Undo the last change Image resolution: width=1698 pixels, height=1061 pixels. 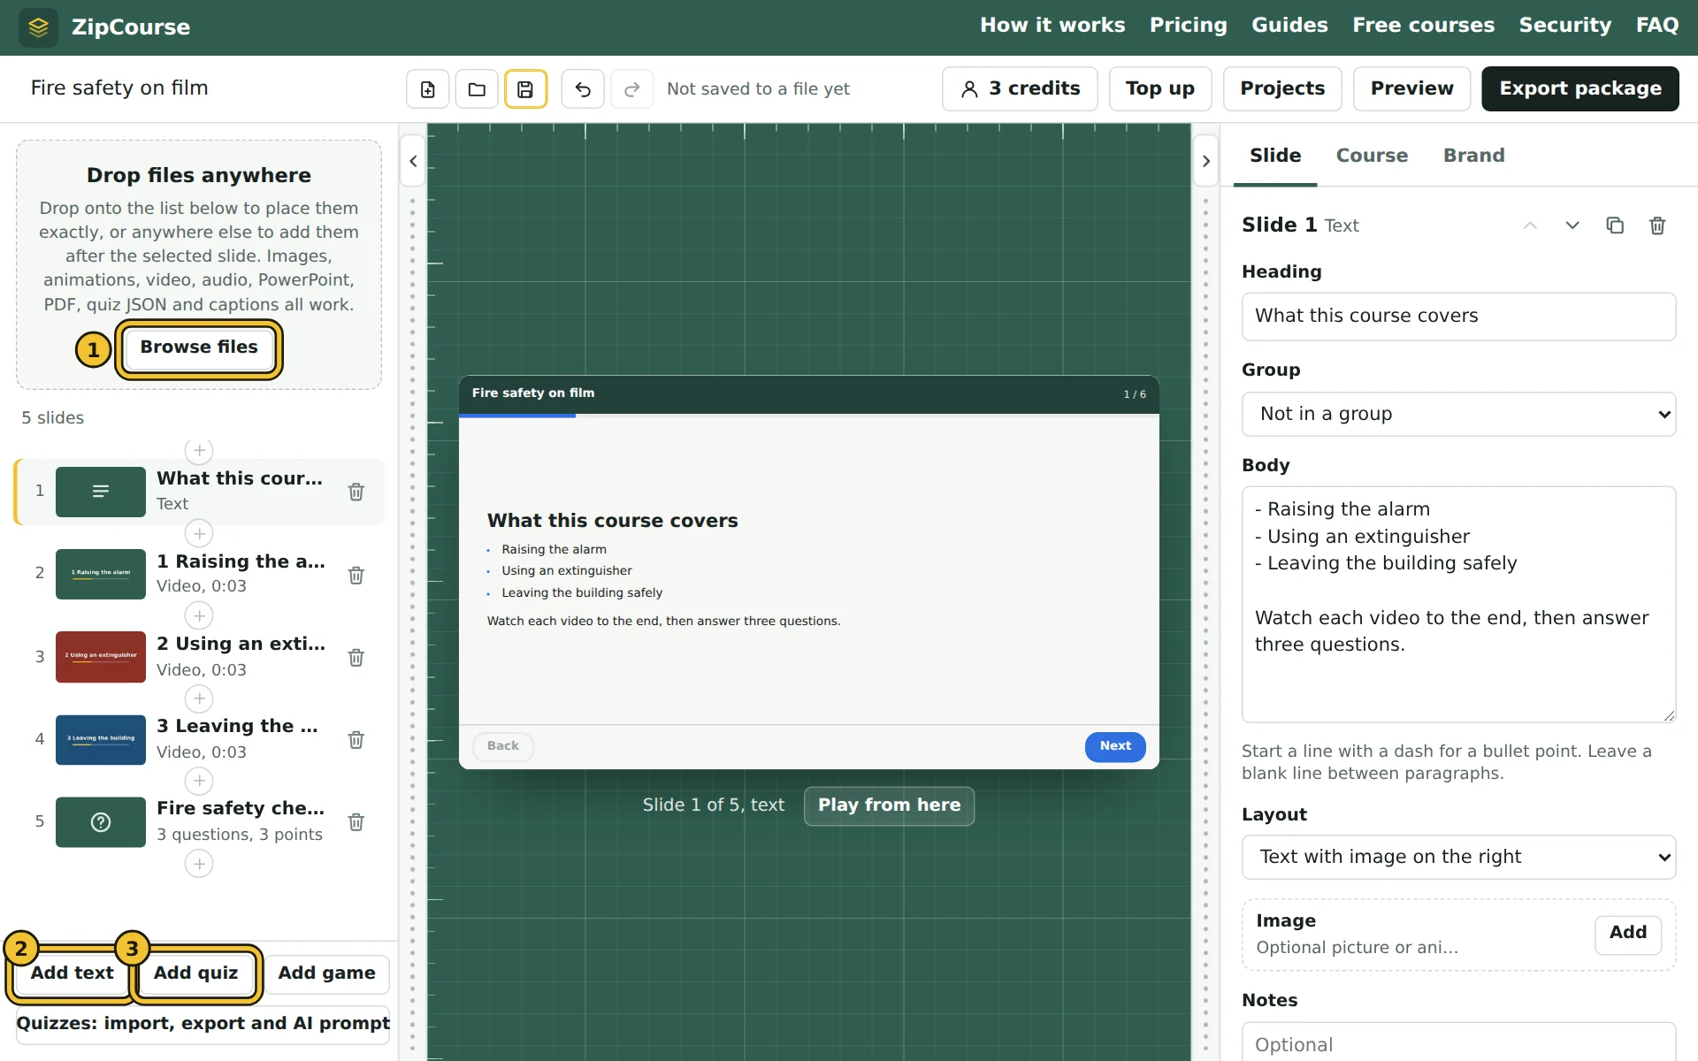click(583, 89)
